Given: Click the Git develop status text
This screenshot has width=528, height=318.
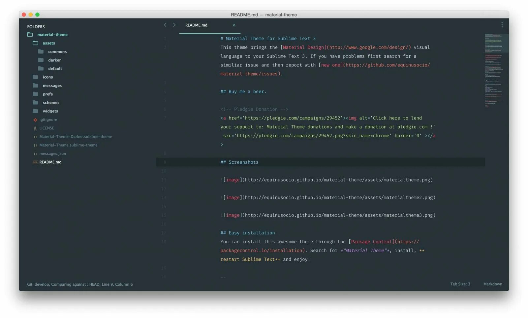Looking at the screenshot, I should click(80, 284).
